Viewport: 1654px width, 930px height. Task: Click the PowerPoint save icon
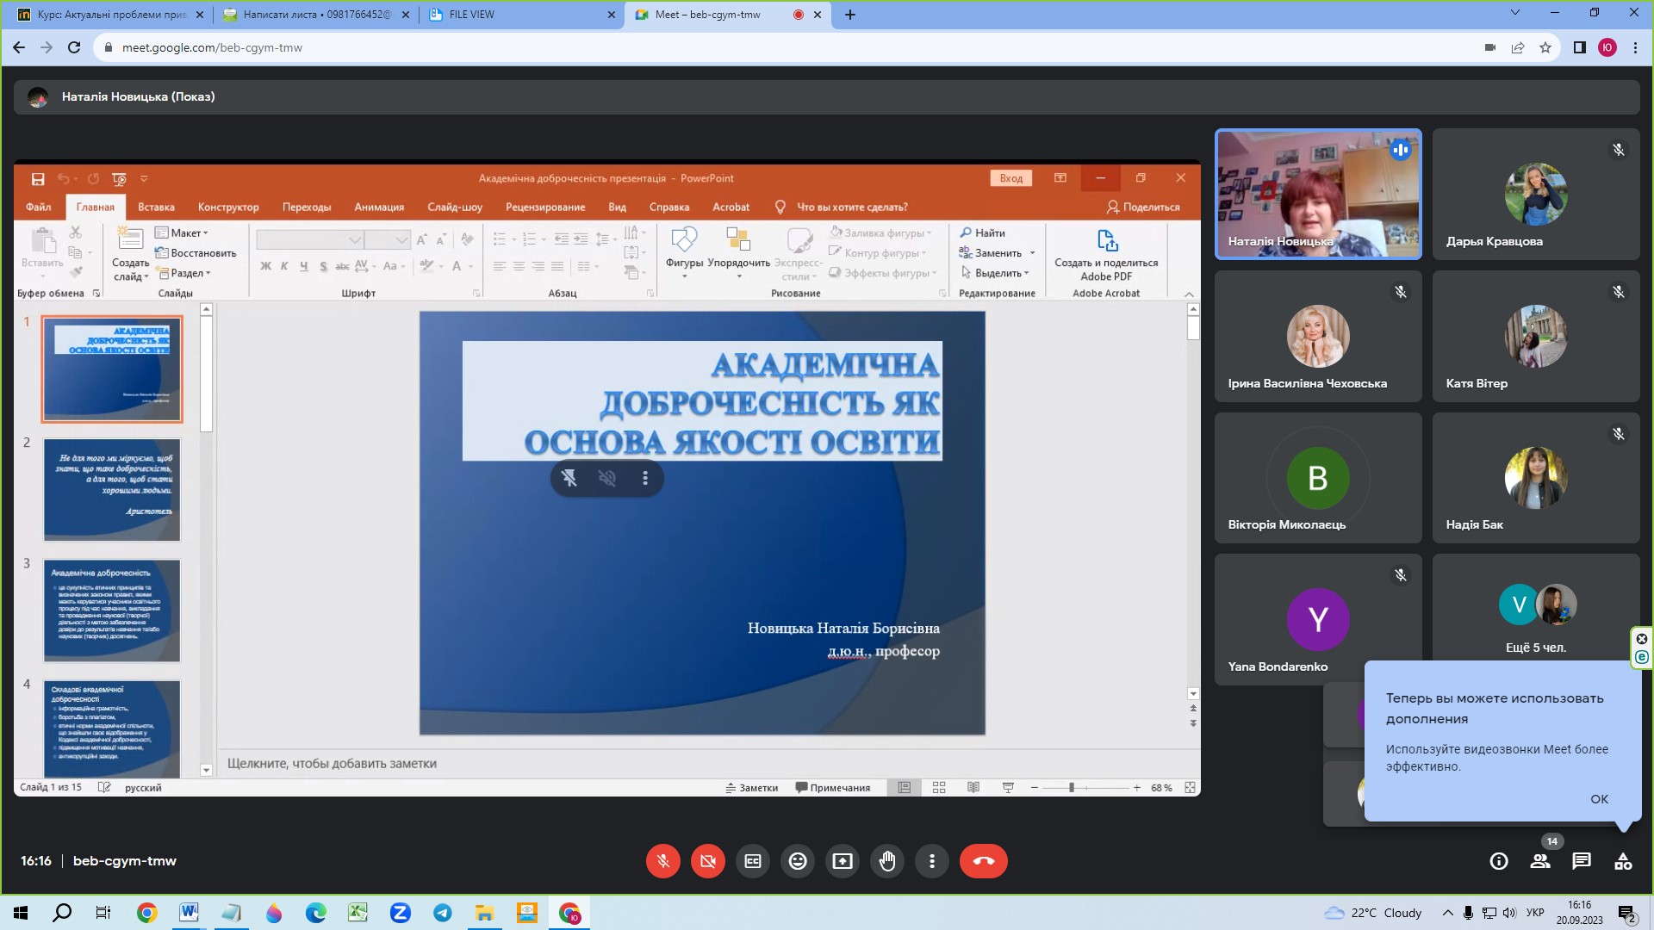pyautogui.click(x=38, y=178)
